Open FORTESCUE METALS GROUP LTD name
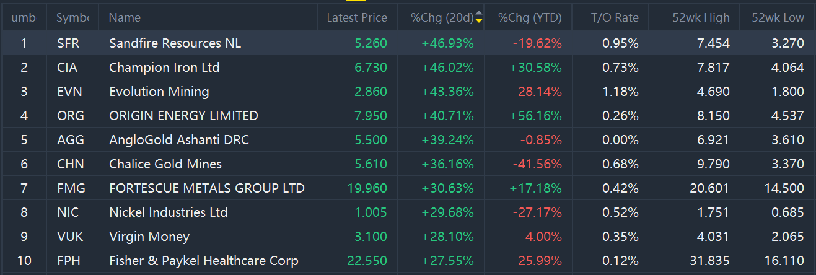The width and height of the screenshot is (816, 275). (x=207, y=188)
